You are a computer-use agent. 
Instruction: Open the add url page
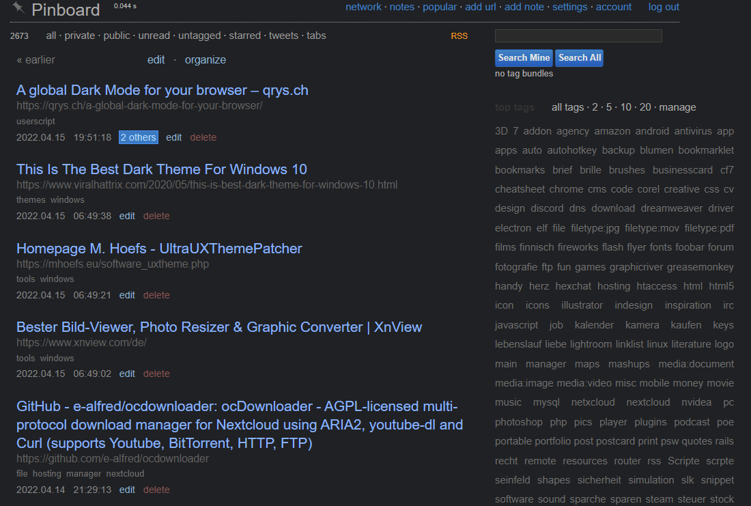click(x=480, y=7)
